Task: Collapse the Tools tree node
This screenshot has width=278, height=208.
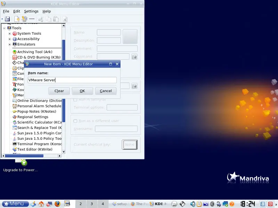Action: [x=5, y=28]
